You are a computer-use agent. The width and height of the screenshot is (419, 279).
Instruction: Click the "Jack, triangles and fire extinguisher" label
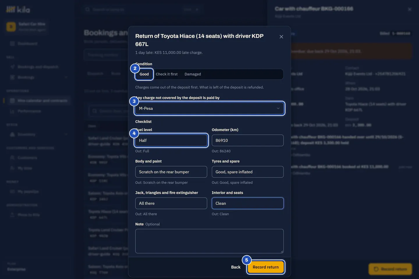click(166, 193)
